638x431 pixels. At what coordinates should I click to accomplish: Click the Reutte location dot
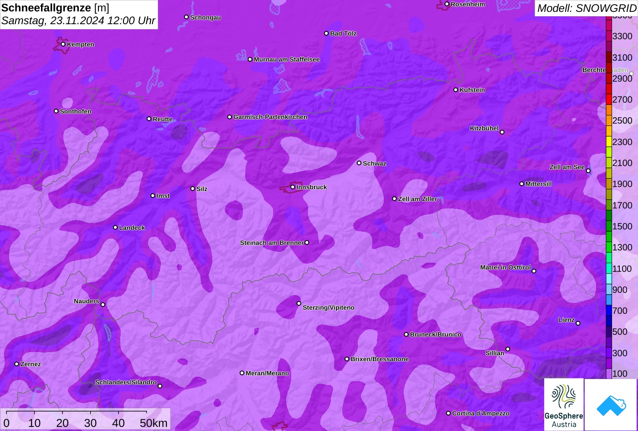(149, 119)
